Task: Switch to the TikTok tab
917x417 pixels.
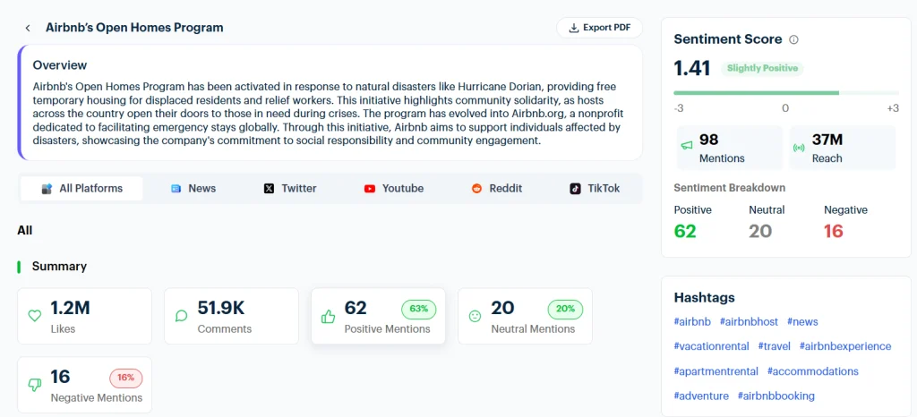Action: (x=595, y=188)
